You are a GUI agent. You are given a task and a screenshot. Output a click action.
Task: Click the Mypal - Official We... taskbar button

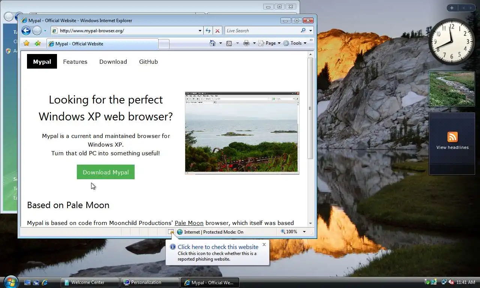(x=210, y=282)
